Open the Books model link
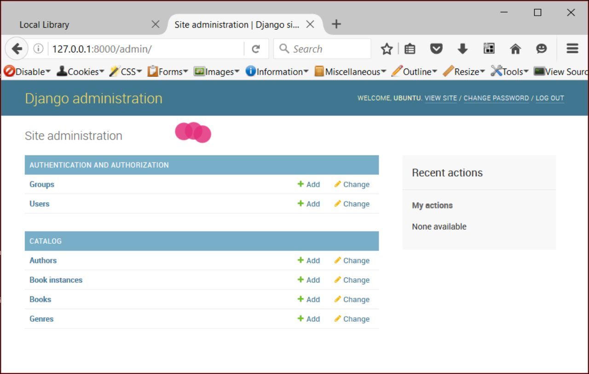 pos(40,299)
